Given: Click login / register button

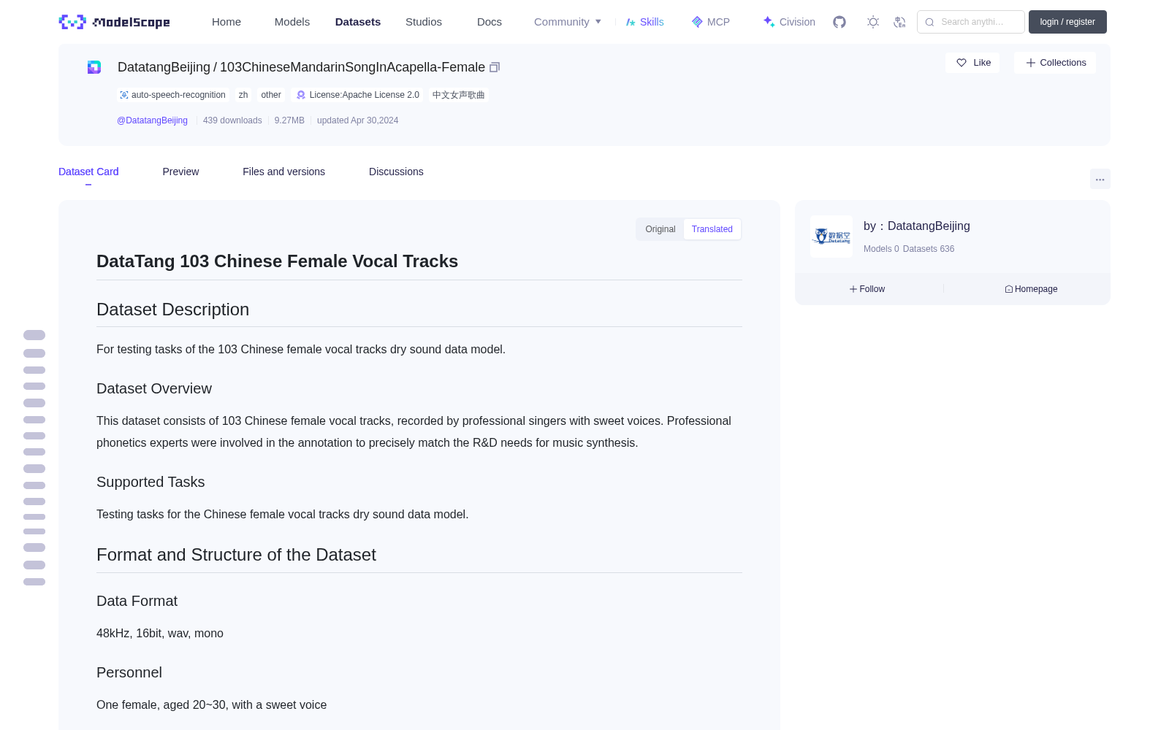Looking at the screenshot, I should click(x=1067, y=22).
